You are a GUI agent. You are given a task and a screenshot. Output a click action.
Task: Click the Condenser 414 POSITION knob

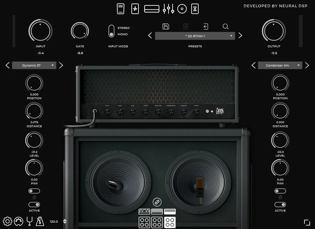(280, 83)
